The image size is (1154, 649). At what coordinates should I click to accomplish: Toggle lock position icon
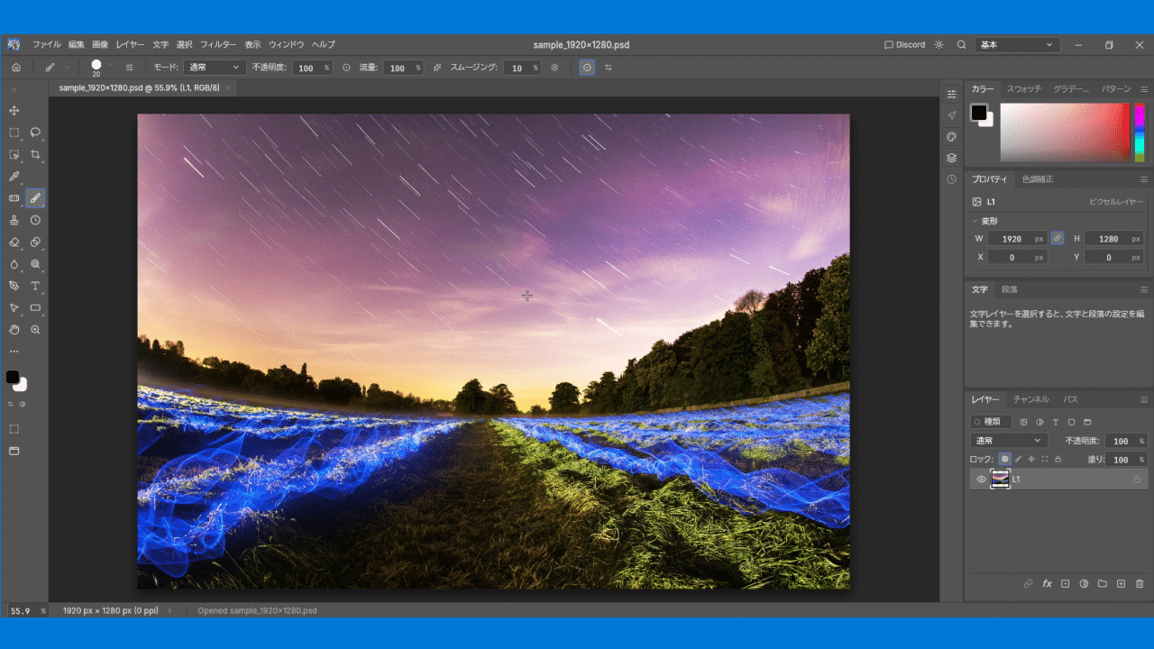pos(1031,459)
